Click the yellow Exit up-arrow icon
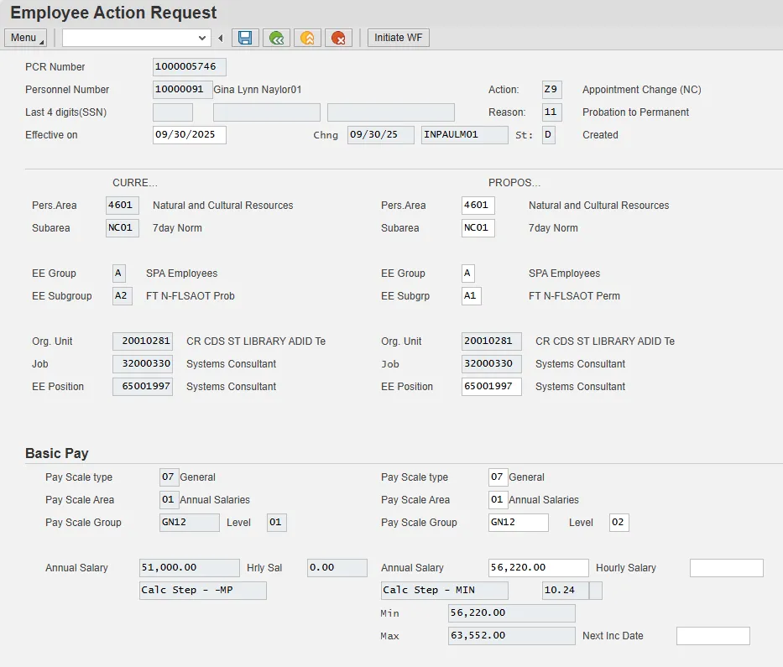Viewport: 783px width, 667px height. click(307, 38)
